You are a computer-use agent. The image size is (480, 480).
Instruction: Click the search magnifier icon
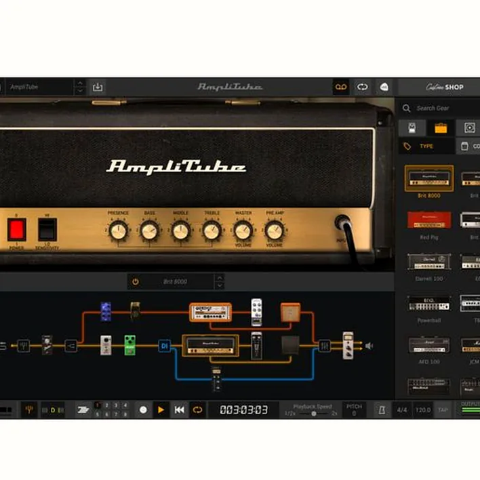(x=406, y=108)
